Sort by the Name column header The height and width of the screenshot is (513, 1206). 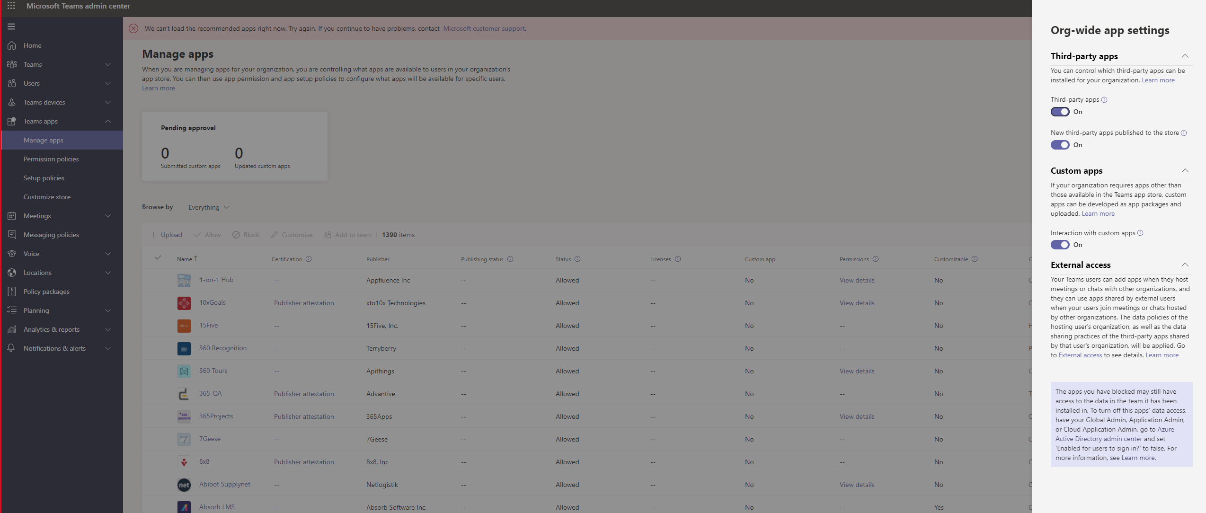[x=187, y=259]
